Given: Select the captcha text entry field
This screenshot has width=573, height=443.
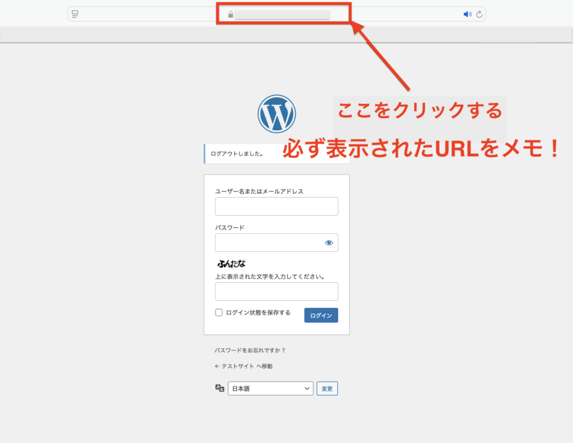Looking at the screenshot, I should point(276,291).
